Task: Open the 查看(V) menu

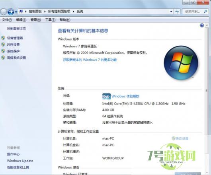Action: 36,20
